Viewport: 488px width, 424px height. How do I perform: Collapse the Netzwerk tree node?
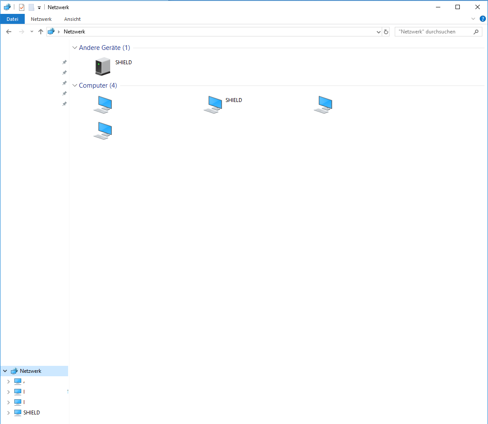pos(5,371)
